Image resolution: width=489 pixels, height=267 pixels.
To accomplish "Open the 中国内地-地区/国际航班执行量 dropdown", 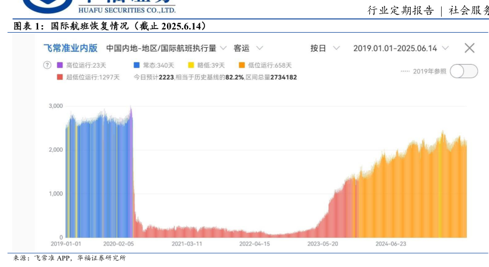I will tap(167, 48).
